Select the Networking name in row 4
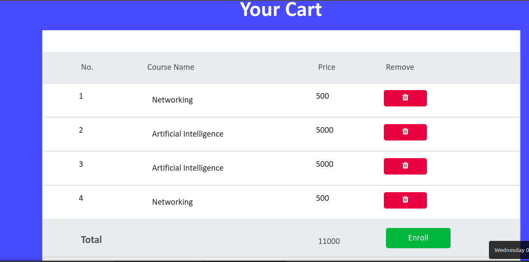 point(172,202)
